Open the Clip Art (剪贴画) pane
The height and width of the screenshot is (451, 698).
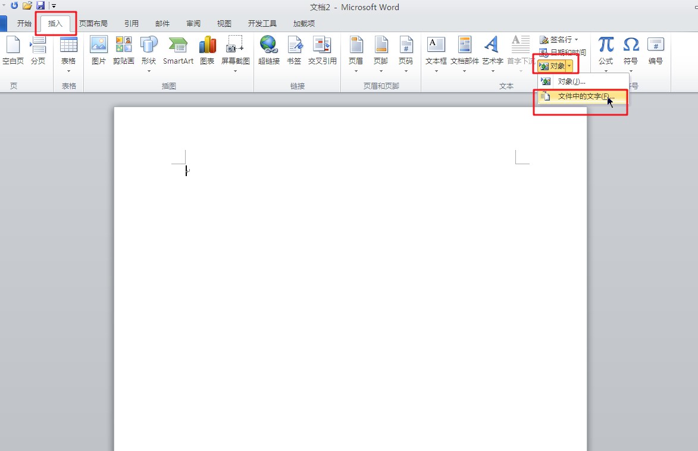tap(123, 51)
